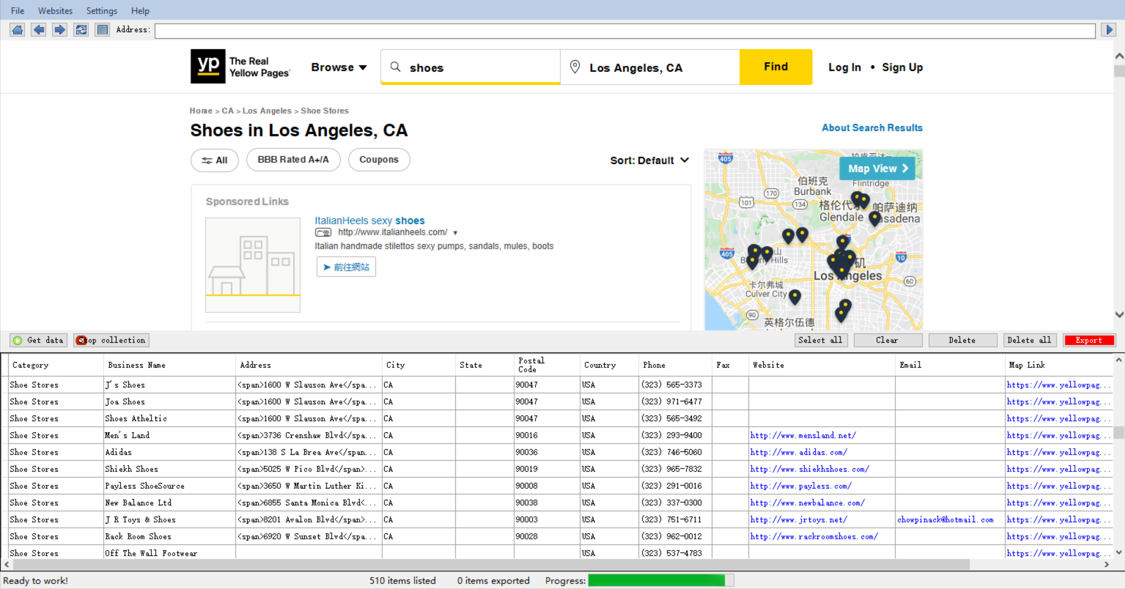Click the red Stop collection icon
1125x589 pixels.
(81, 341)
